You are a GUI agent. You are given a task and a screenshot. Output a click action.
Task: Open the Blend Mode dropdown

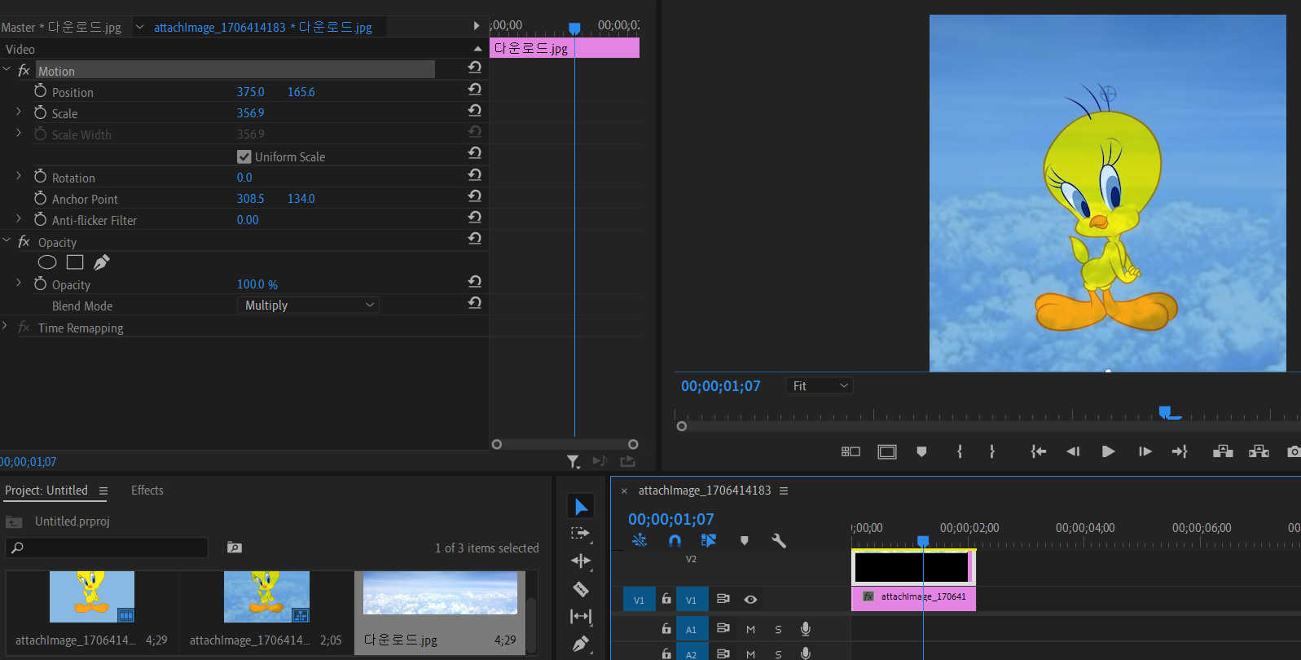(x=308, y=305)
